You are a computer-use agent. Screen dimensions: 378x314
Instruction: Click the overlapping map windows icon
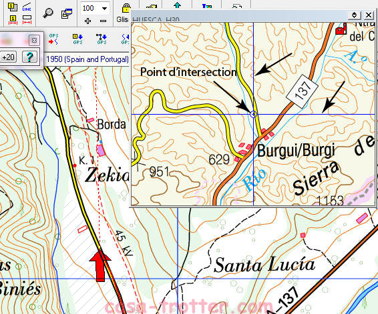click(x=67, y=13)
